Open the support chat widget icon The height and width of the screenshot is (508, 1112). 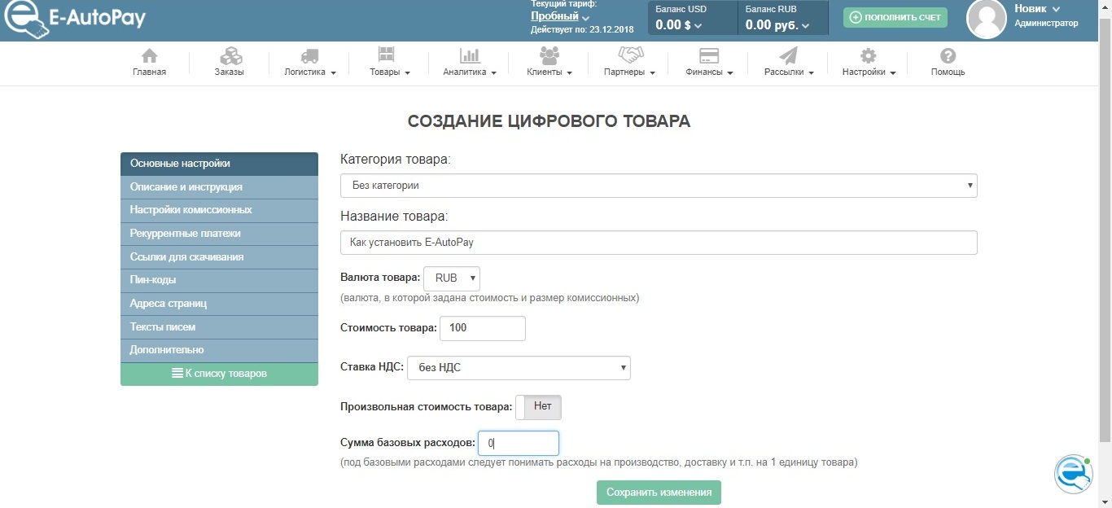click(1074, 474)
